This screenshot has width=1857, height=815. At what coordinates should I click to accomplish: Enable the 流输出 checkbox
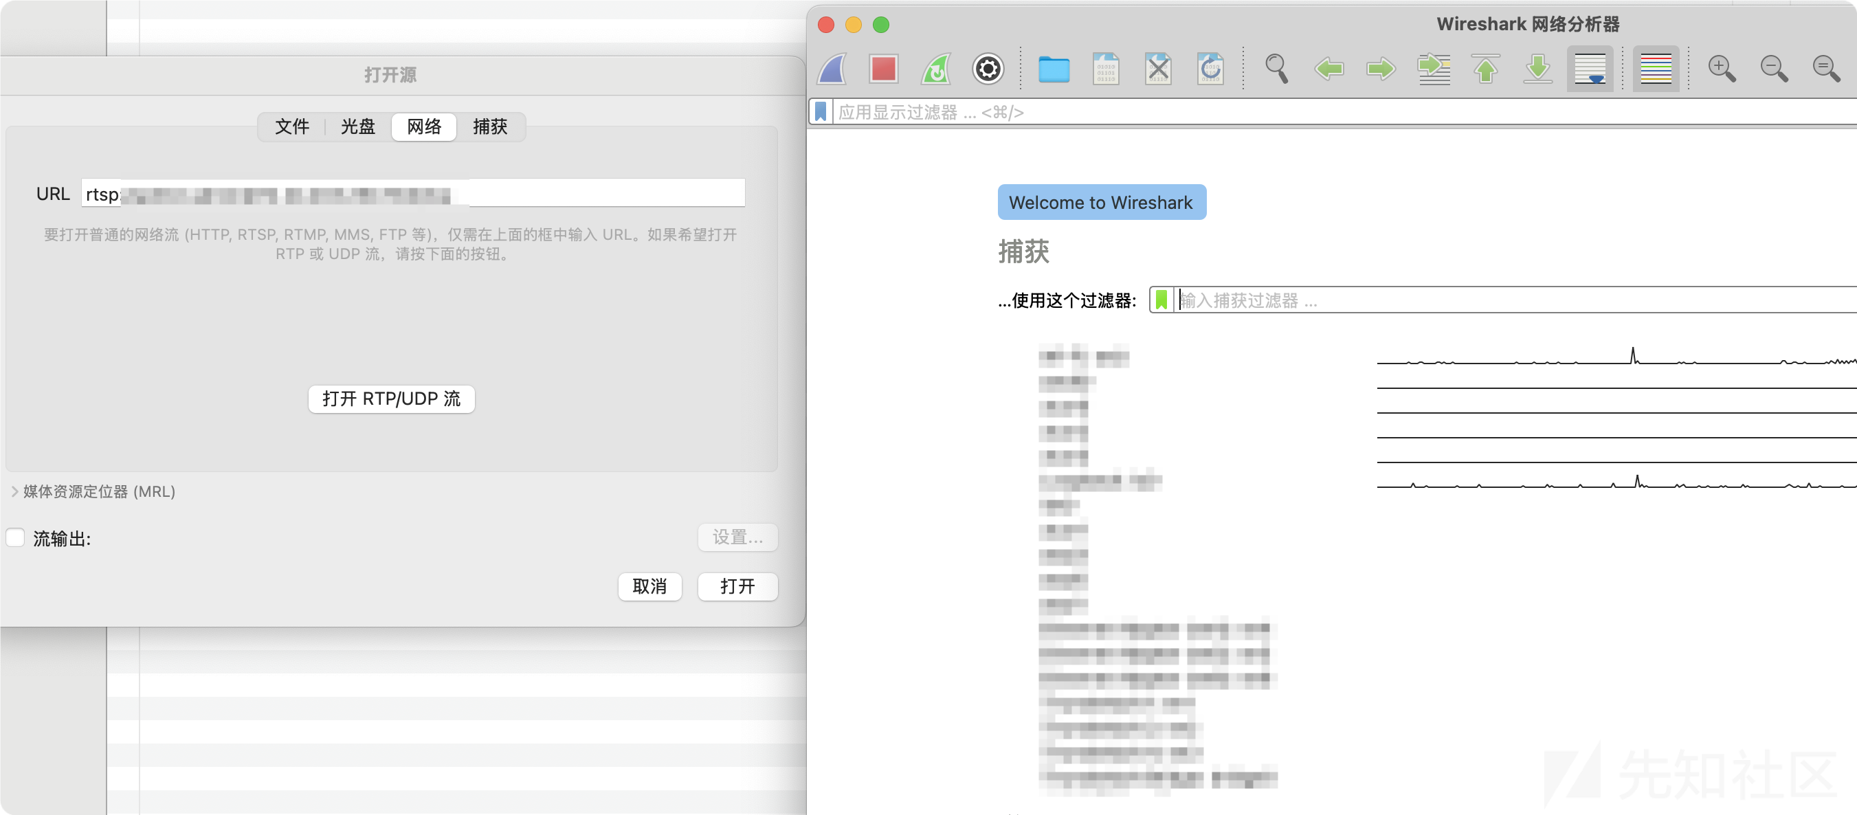pos(15,537)
